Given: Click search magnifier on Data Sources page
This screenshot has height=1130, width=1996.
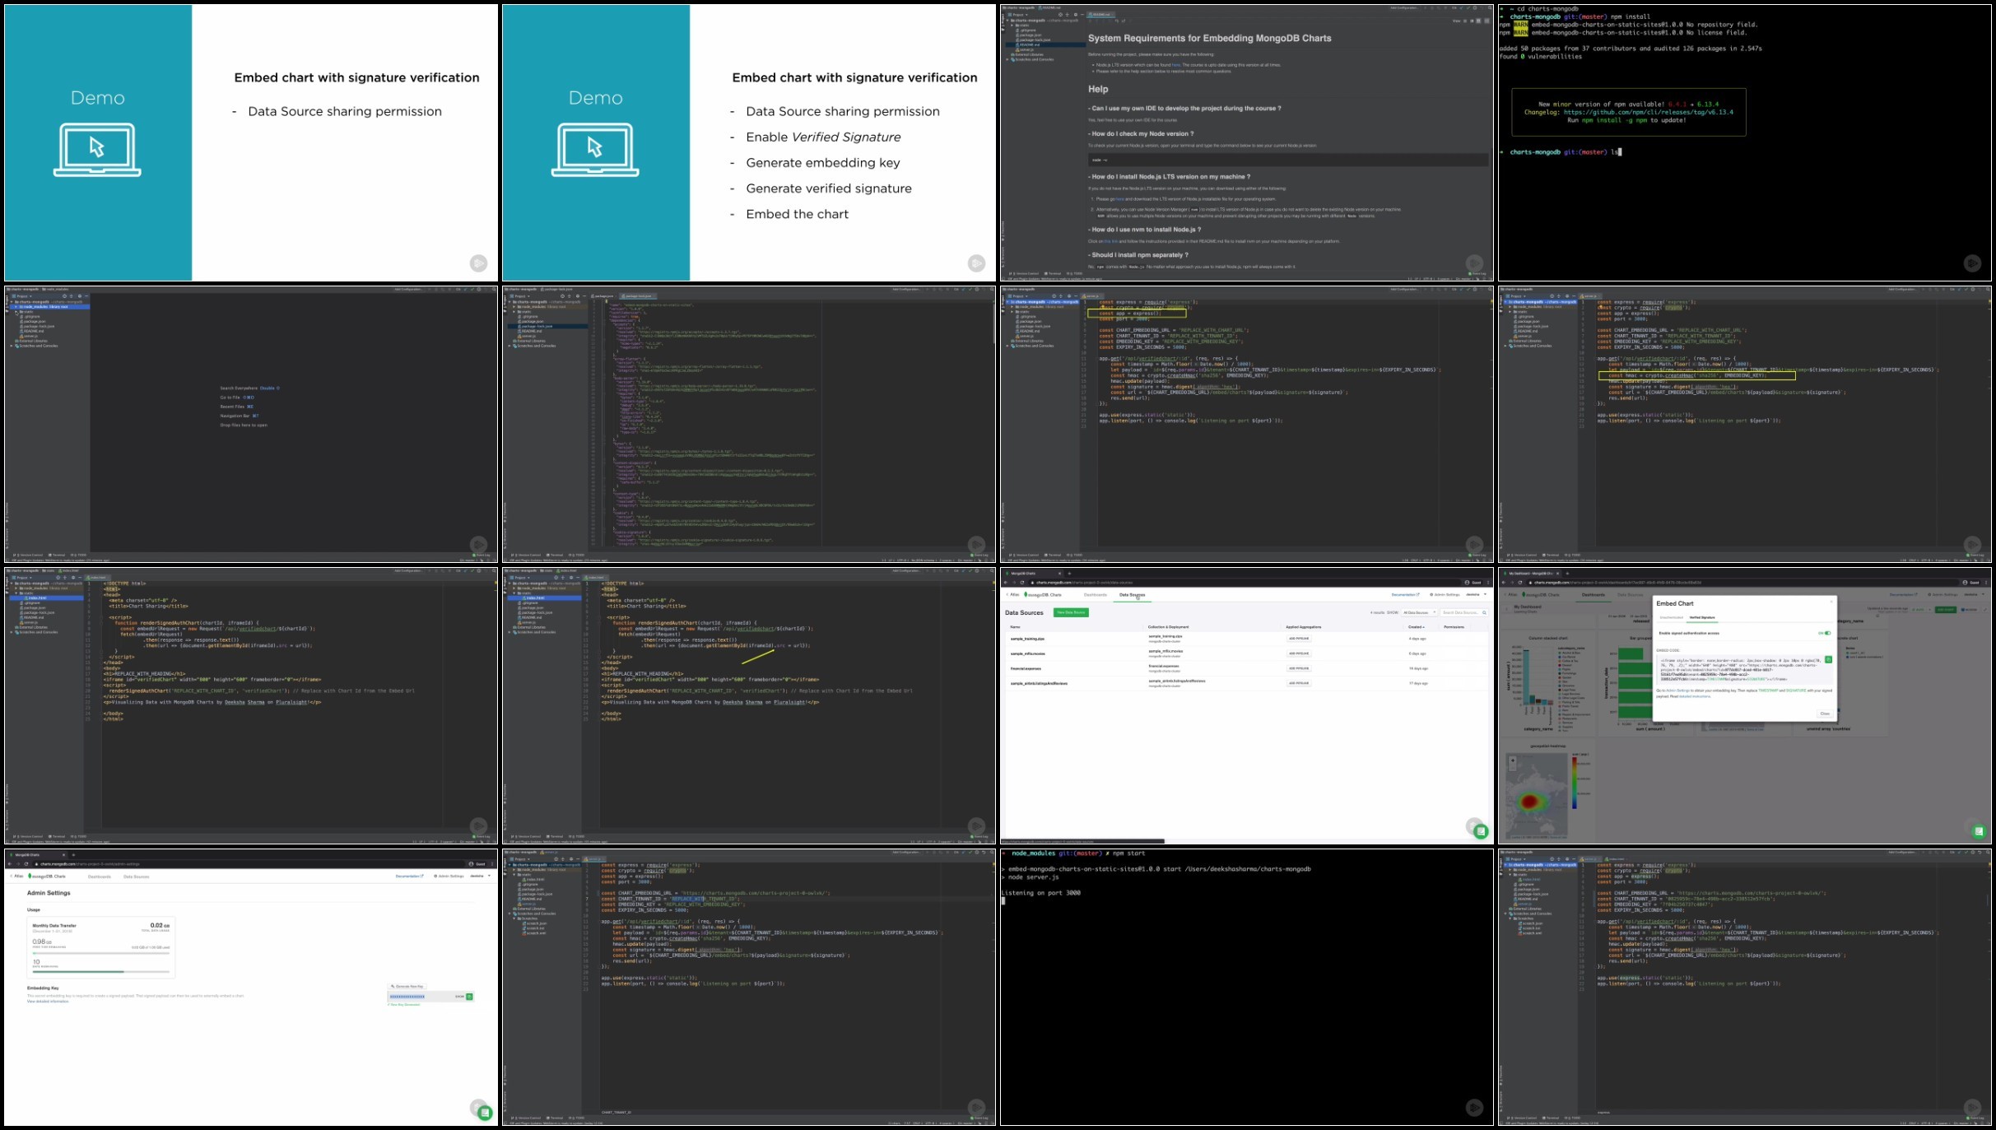Looking at the screenshot, I should coord(1484,612).
